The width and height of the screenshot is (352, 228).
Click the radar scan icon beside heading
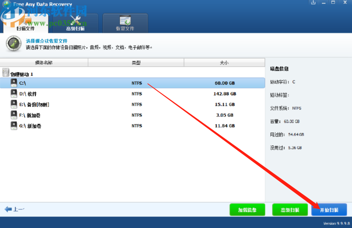click(x=14, y=43)
